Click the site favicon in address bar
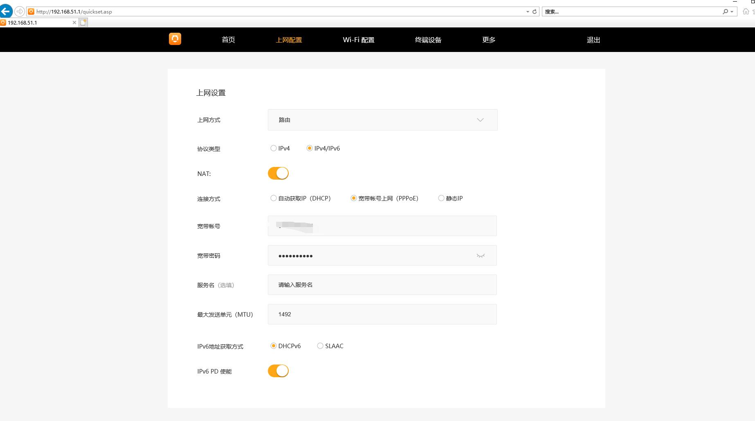Image resolution: width=755 pixels, height=421 pixels. (x=31, y=11)
